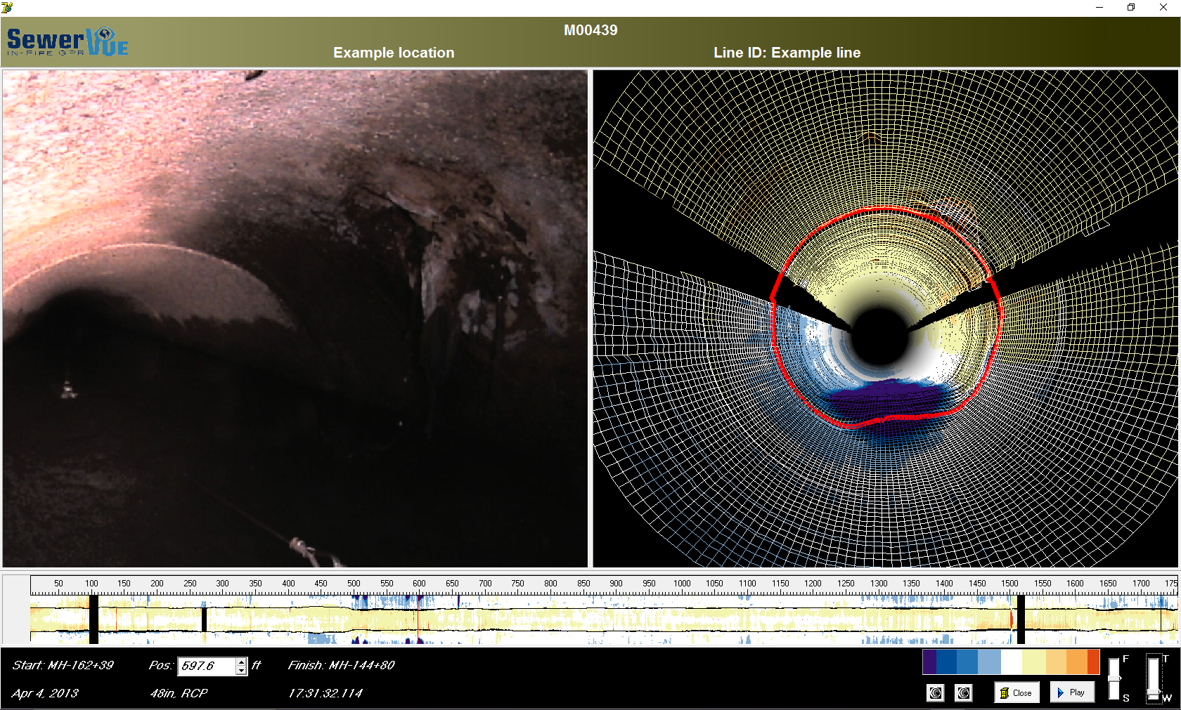Click the CCTV pipe video frame
The width and height of the screenshot is (1181, 710).
[295, 318]
